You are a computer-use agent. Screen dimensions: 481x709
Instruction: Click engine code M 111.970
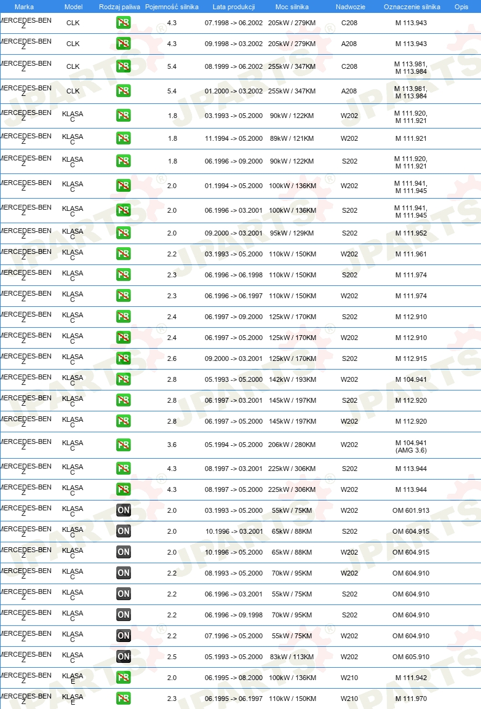[411, 698]
